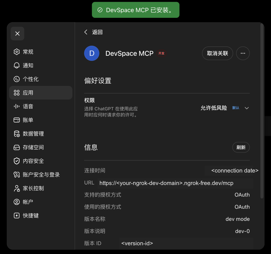The image size is (271, 254).
Task: Open 家长控制 settings
Action: pos(41,188)
